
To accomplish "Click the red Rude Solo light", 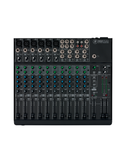I will [106, 95].
